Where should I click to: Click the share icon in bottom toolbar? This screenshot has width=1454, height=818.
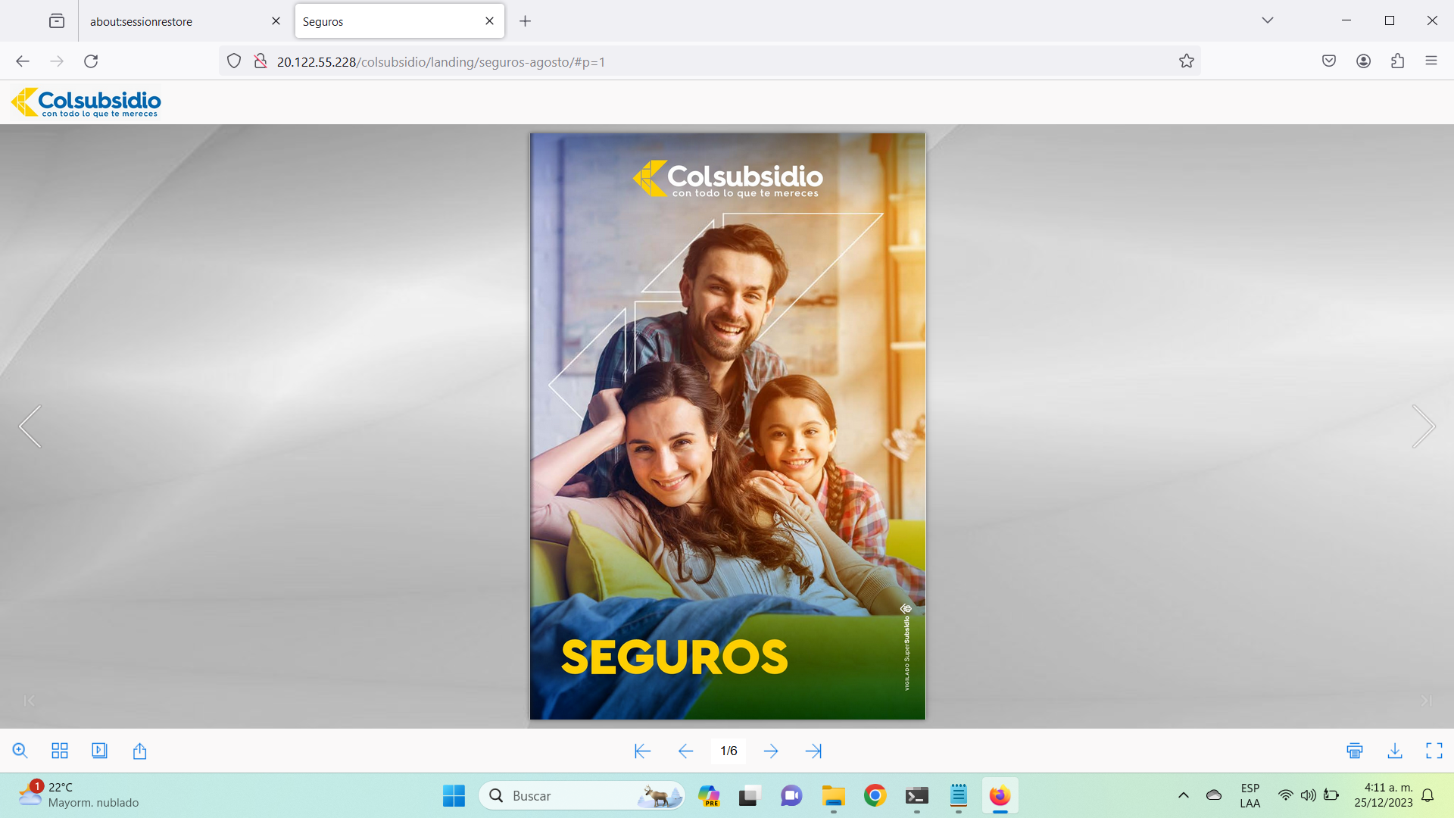pyautogui.click(x=139, y=751)
